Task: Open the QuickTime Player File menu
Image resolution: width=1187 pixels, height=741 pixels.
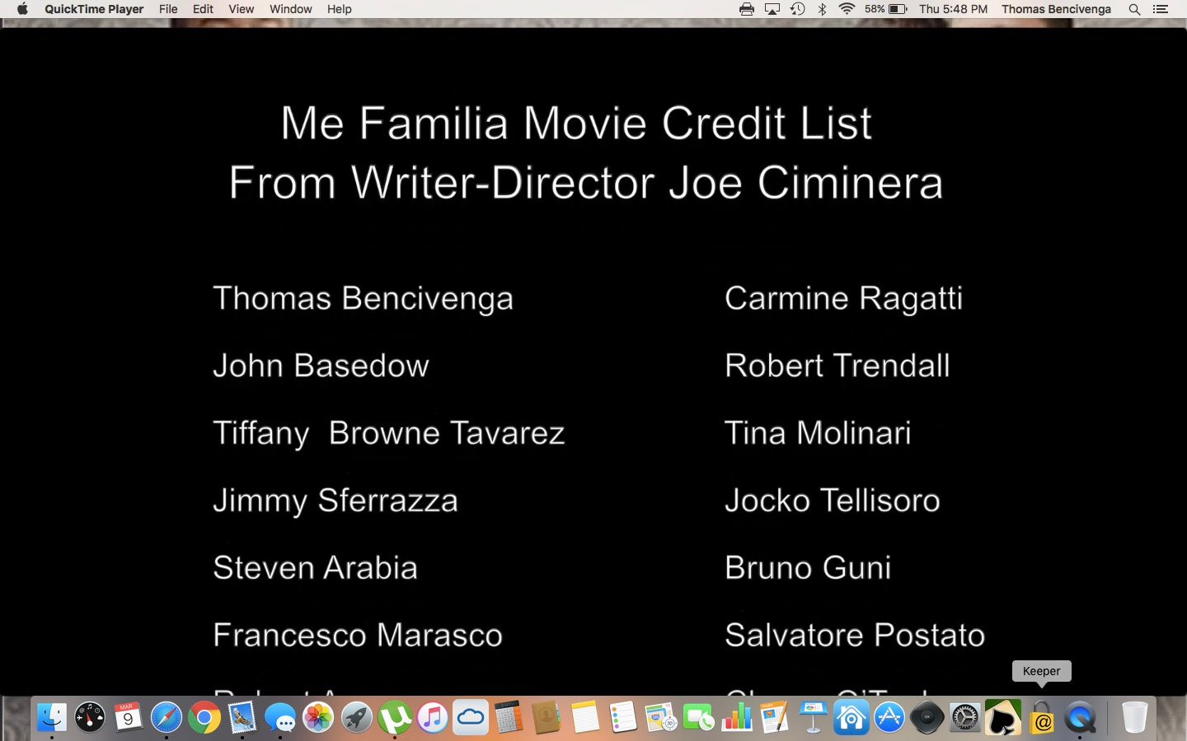Action: (x=168, y=9)
